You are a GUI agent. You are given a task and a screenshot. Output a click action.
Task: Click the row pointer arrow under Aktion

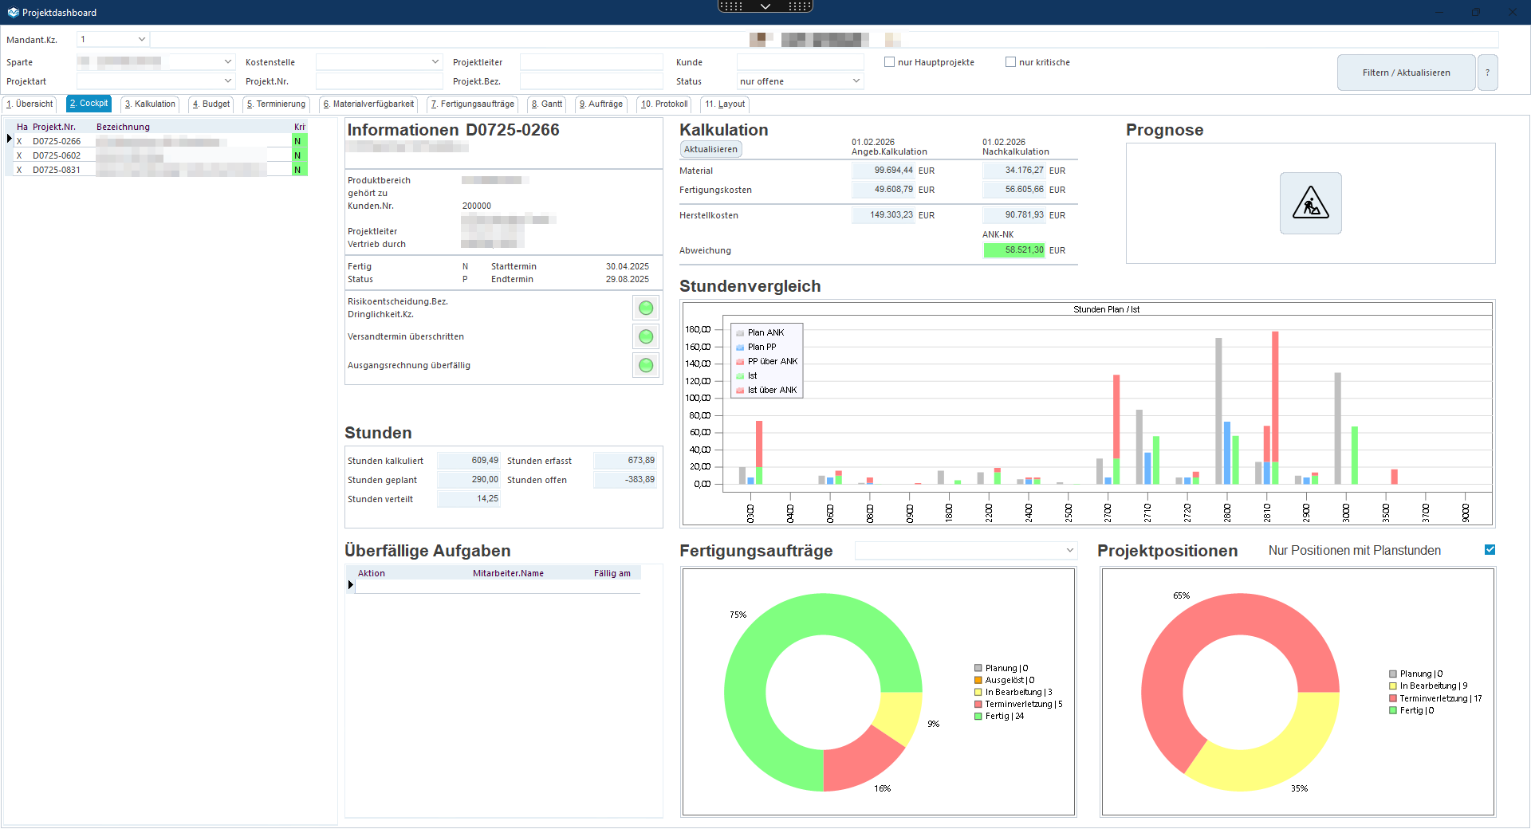[351, 585]
